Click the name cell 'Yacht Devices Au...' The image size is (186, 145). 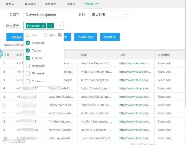61,113
